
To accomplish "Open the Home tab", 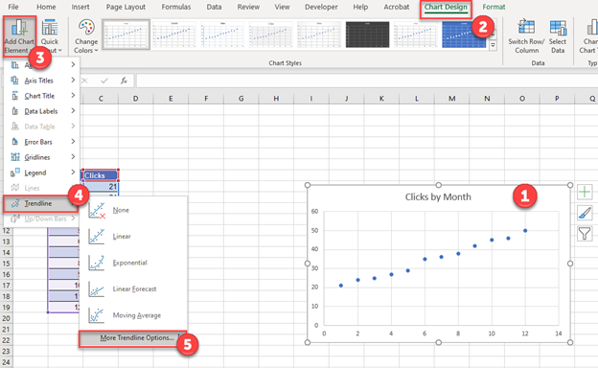I will [46, 7].
